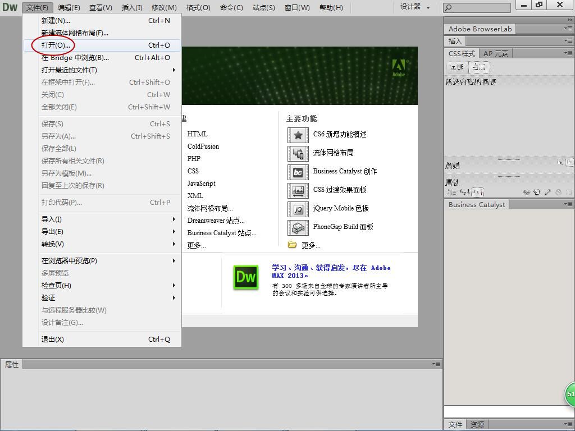Create a new PHP document link
The height and width of the screenshot is (431, 575).
point(194,159)
